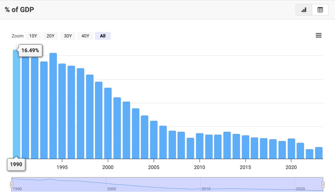
Task: Set zoom range to 40Y
Action: click(x=85, y=36)
